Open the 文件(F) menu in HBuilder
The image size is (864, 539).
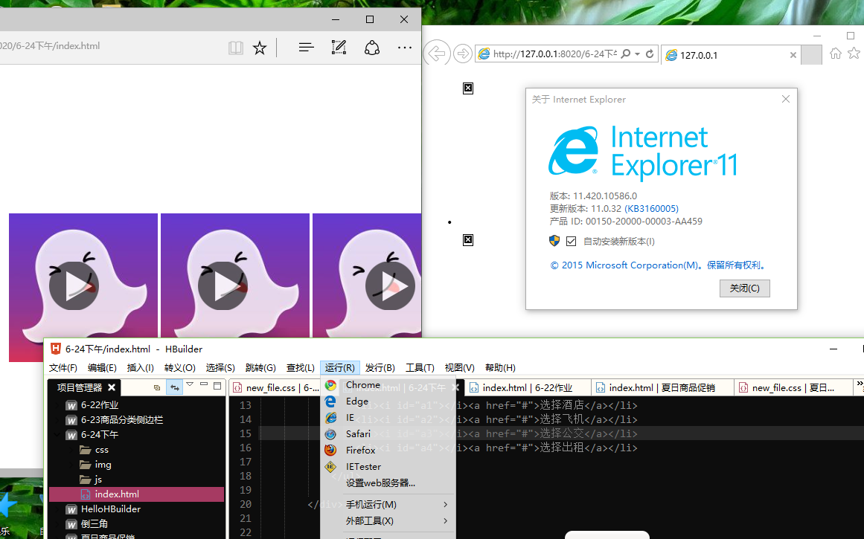coord(63,368)
